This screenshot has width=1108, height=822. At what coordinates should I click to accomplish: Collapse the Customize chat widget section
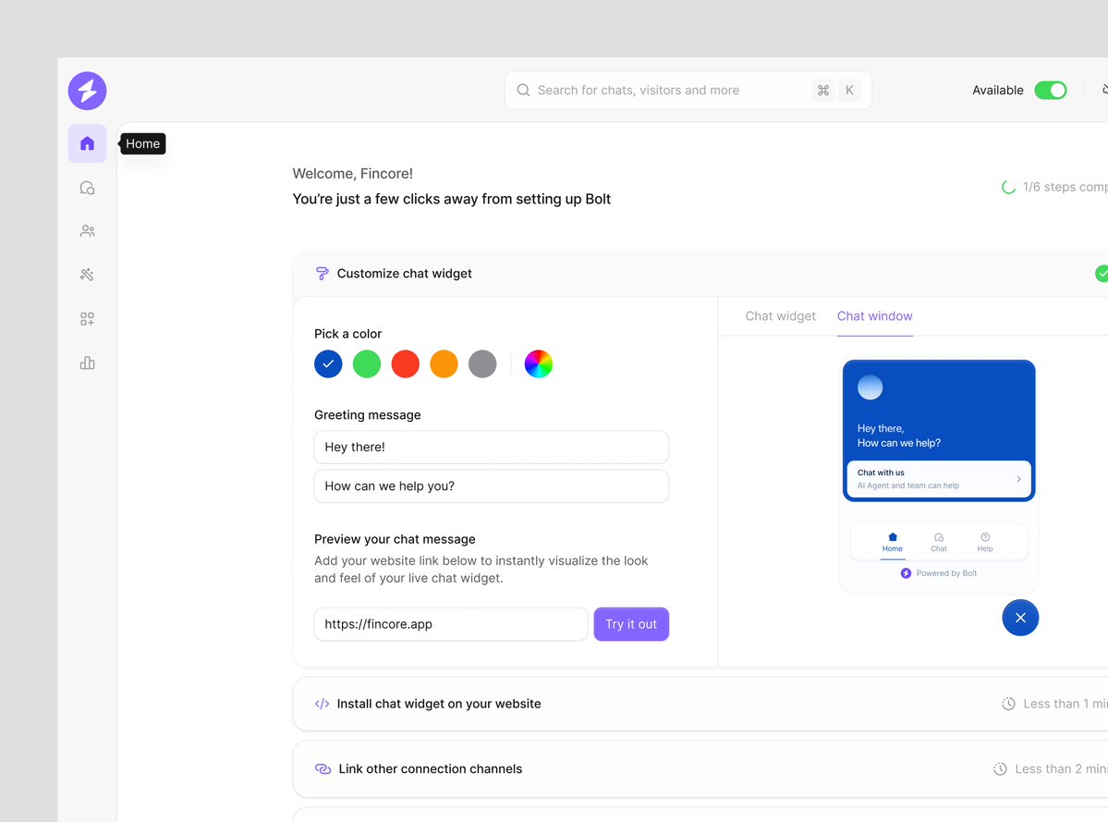tap(700, 274)
